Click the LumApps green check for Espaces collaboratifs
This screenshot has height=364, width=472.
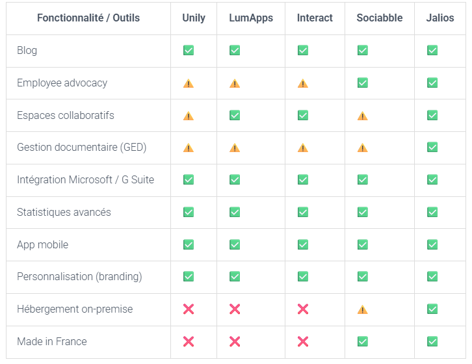(235, 115)
